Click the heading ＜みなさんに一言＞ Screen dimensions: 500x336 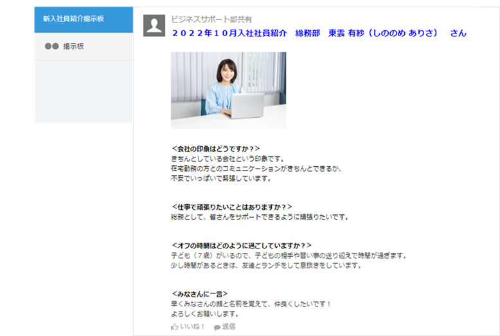[x=200, y=294]
